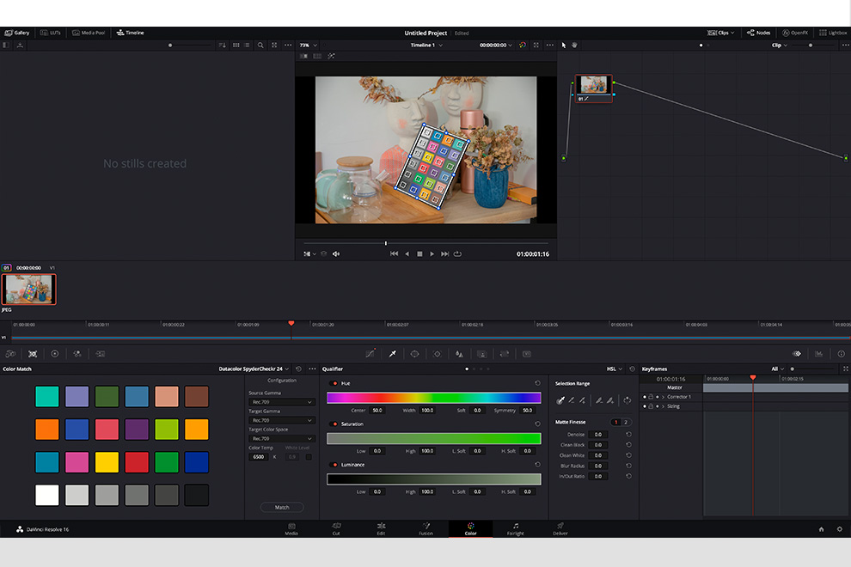The height and width of the screenshot is (567, 851).
Task: Toggle the Gallery panel button
Action: click(x=17, y=33)
